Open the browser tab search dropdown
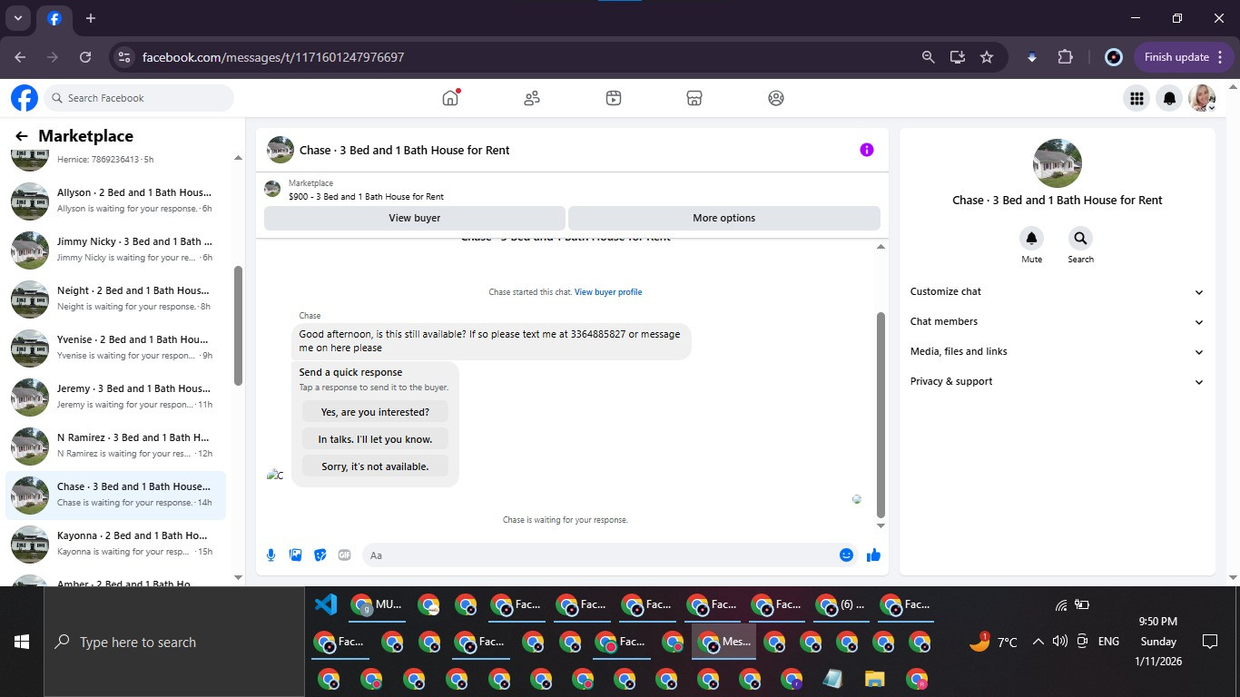This screenshot has height=697, width=1240. pyautogui.click(x=17, y=18)
